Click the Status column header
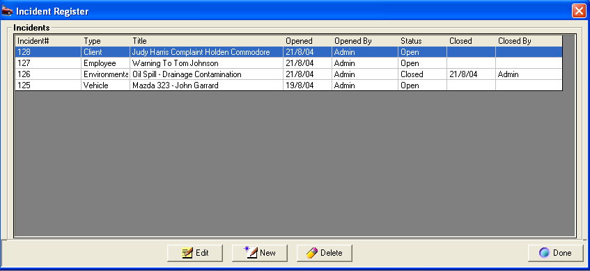 (x=423, y=41)
